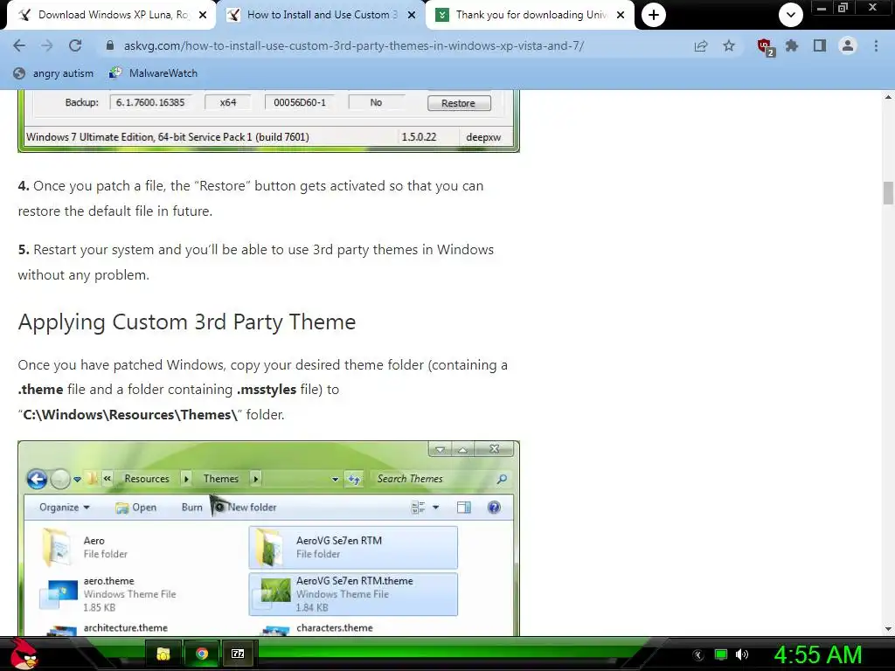Open the MalwareWatch bookmark
Image resolution: width=895 pixels, height=671 pixels.
[x=153, y=73]
